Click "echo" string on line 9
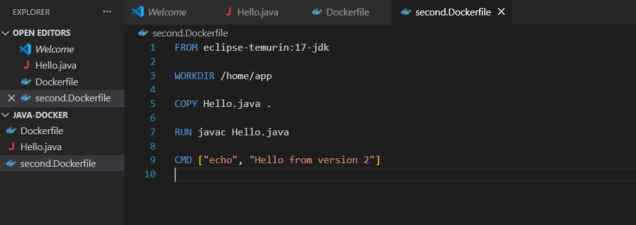Screen dimensions: 636x225 tap(220, 160)
